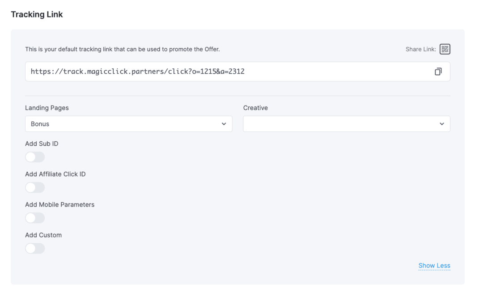Click the chevron arrow in Creative dropdown

(x=441, y=124)
